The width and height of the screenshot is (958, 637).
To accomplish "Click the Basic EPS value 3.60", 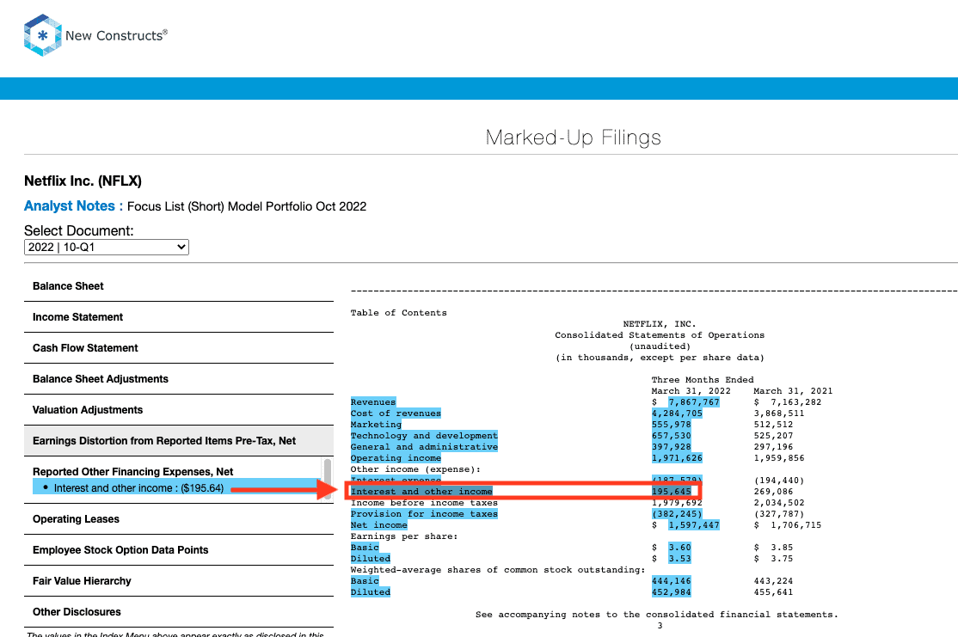I will pyautogui.click(x=679, y=548).
